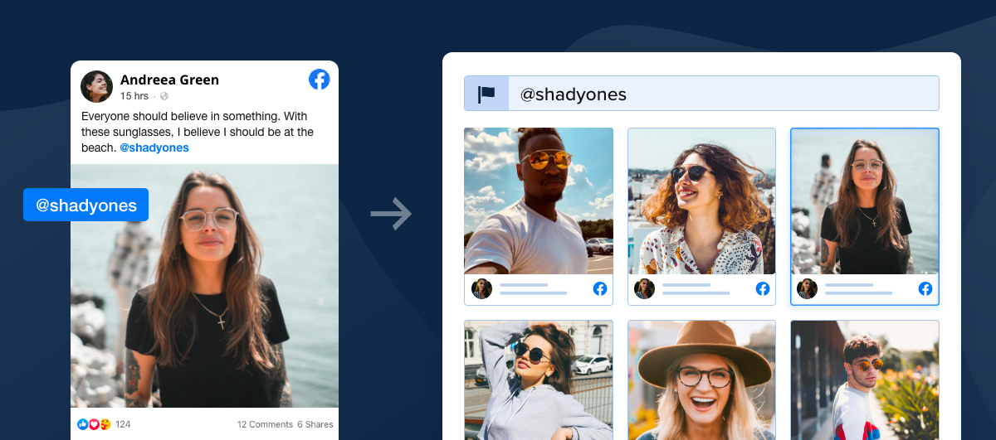Click the Andreea Green author name
Image resolution: width=996 pixels, height=440 pixels.
click(x=169, y=80)
